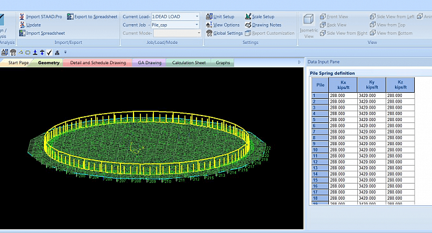The width and height of the screenshot is (432, 233).
Task: Click the rectangle shape icon in quick toolbar
Action: click(x=28, y=53)
